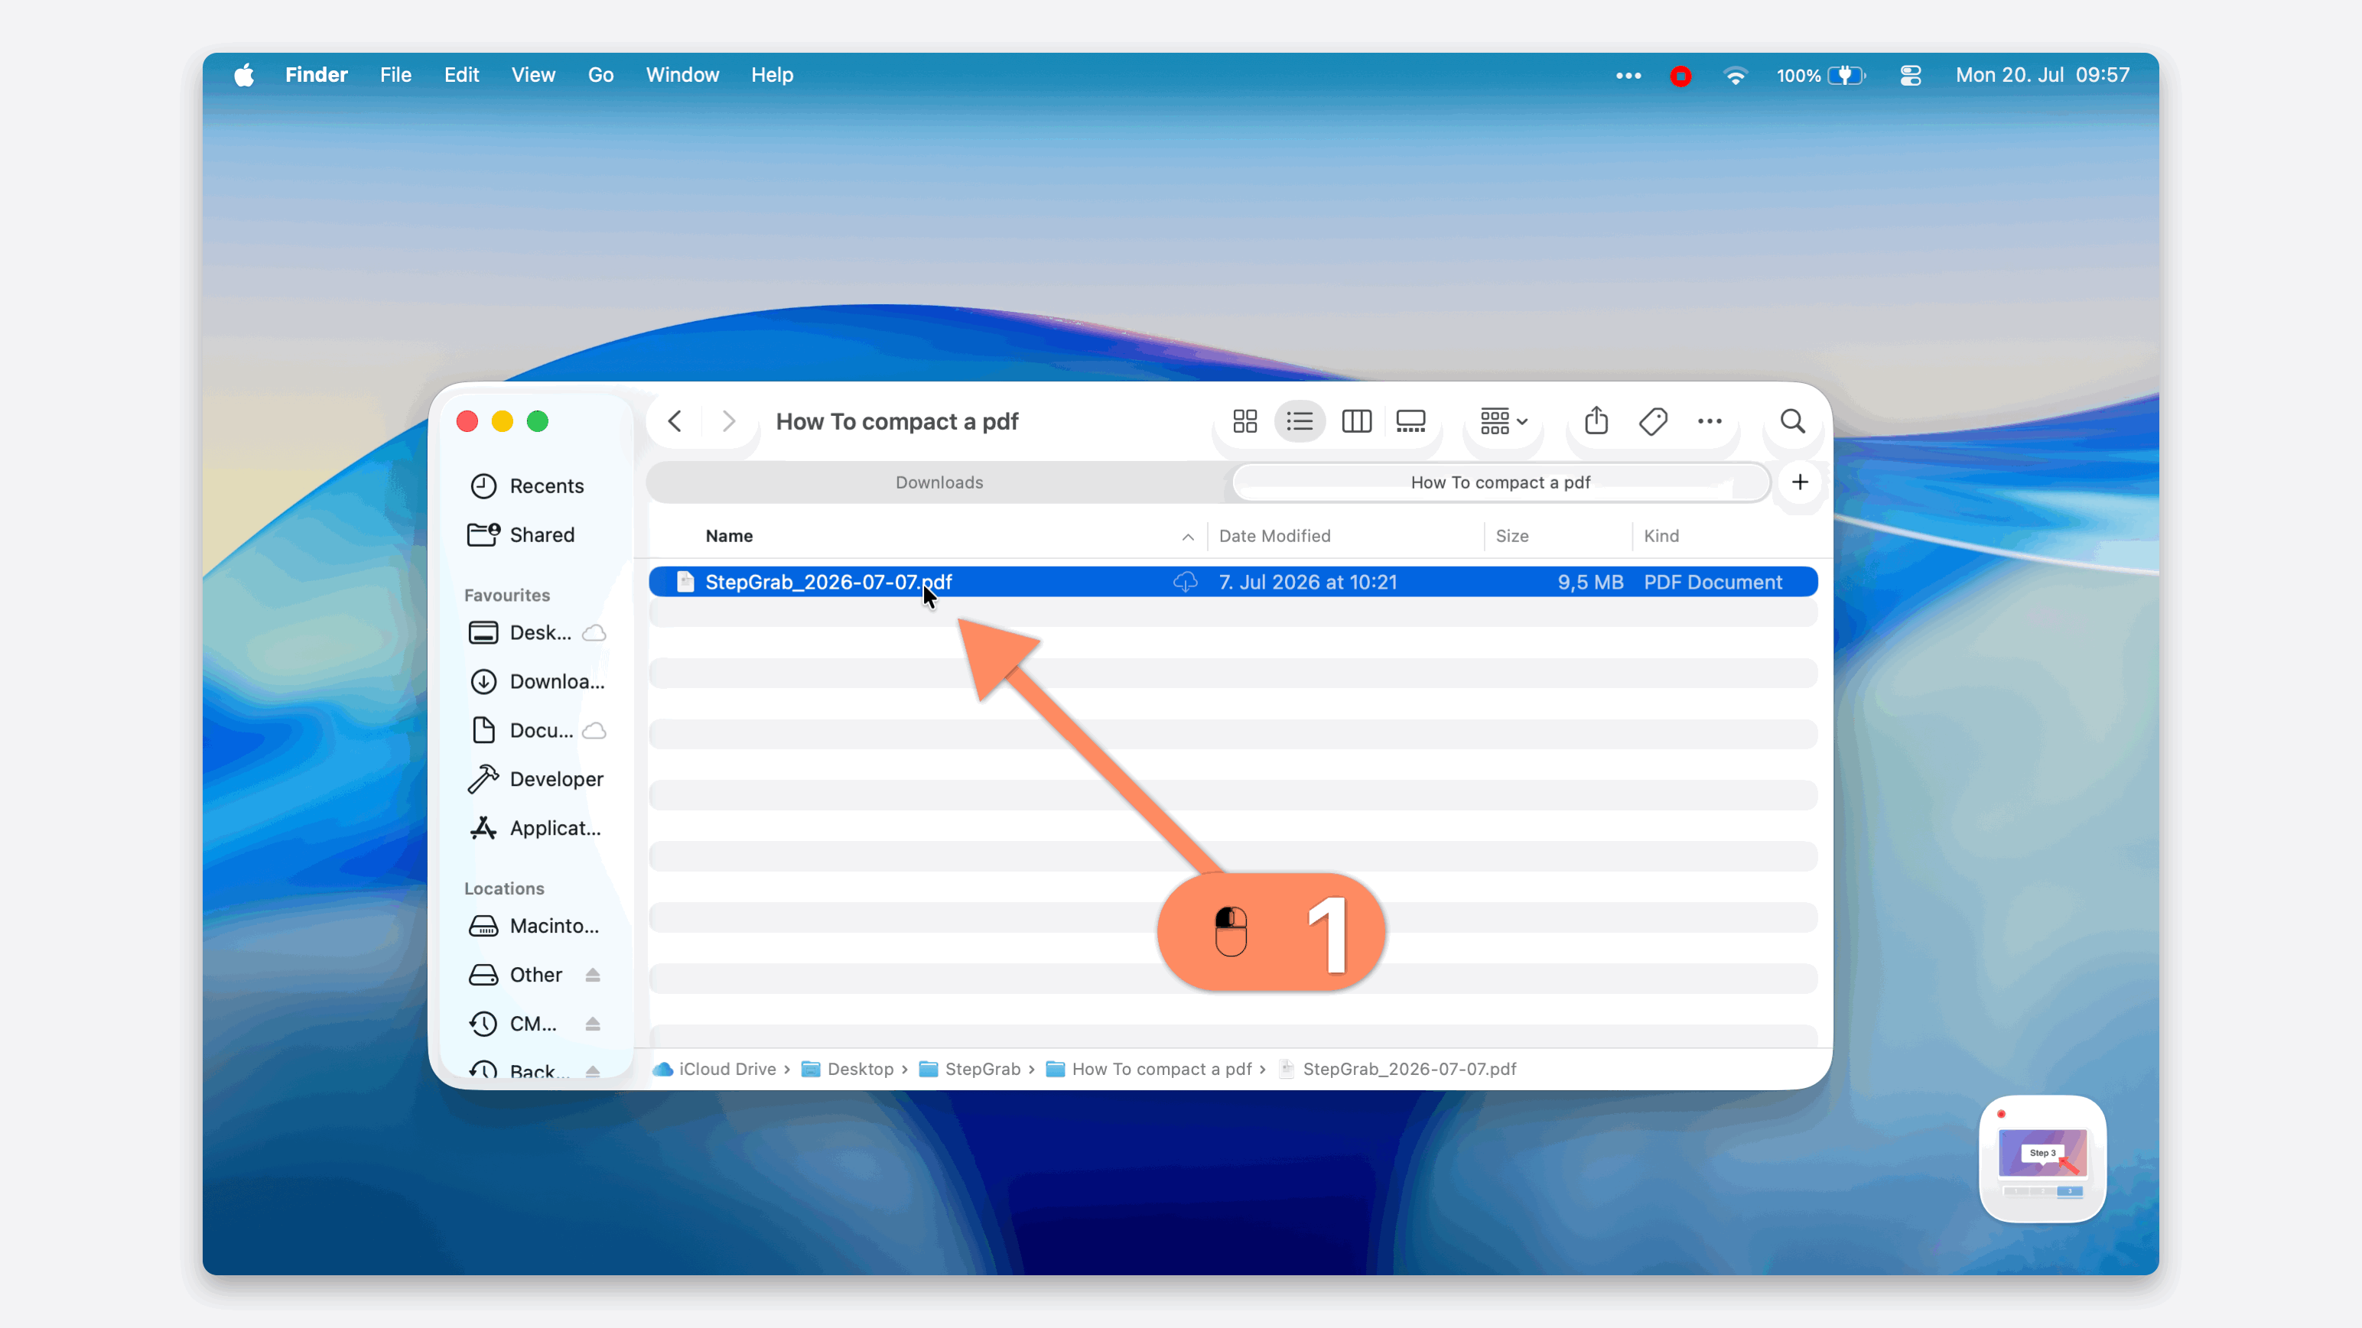The image size is (2362, 1328).
Task: Go forward with the right chevron button
Action: (x=729, y=421)
